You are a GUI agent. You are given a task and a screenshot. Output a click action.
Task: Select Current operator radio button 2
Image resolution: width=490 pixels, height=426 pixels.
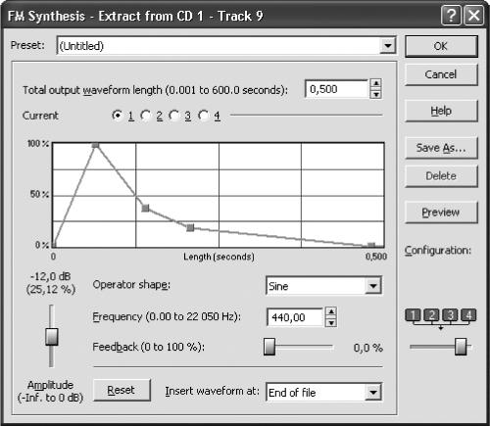coord(145,116)
